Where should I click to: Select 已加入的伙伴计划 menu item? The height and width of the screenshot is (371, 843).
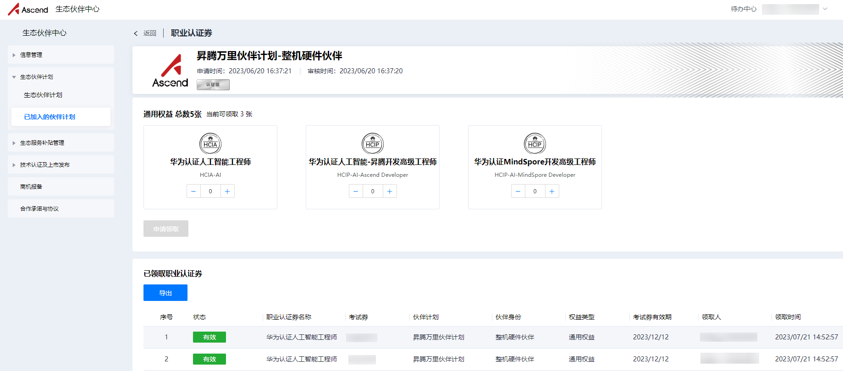(x=61, y=117)
